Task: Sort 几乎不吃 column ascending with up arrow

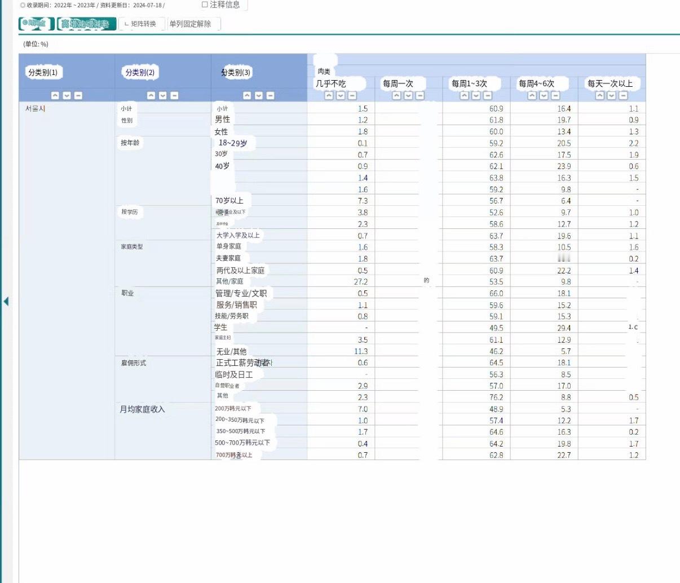Action: [x=329, y=95]
